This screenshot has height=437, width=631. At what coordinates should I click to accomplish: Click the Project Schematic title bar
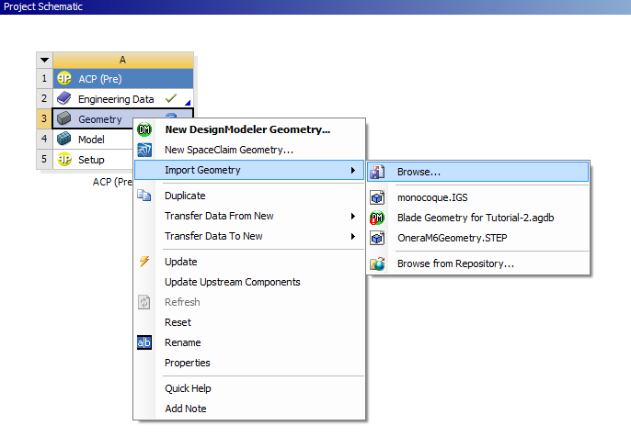(315, 6)
